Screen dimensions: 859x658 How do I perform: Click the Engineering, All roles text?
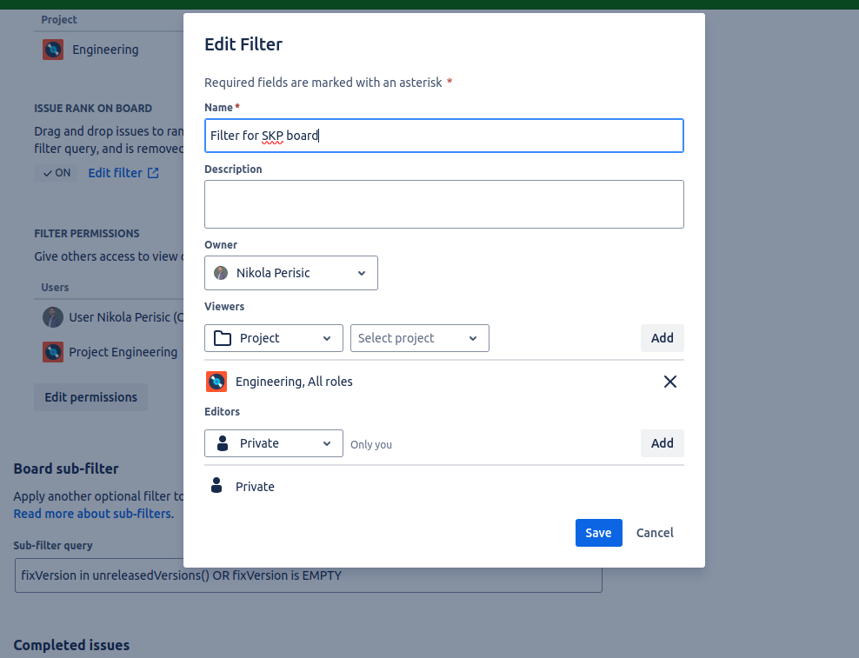[x=294, y=382]
